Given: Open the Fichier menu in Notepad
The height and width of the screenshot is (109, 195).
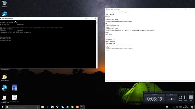Looking at the screenshot, I should 107,12.
